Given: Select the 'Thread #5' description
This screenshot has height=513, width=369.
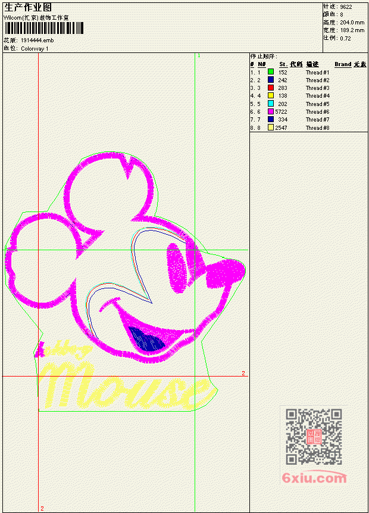Looking at the screenshot, I should click(317, 104).
